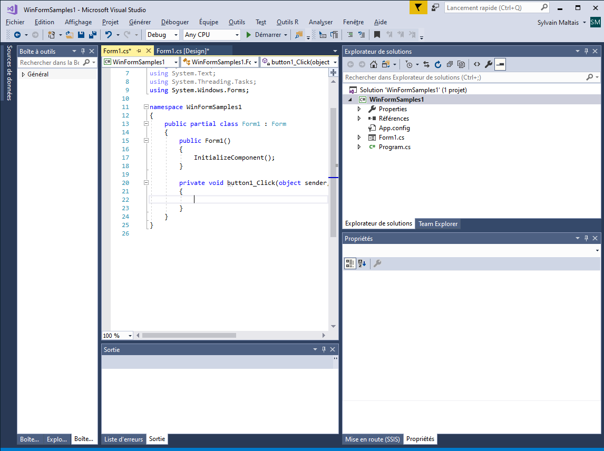Viewport: 604px width, 451px height.
Task: Toggle the categorized view in Propriétés
Action: coord(350,263)
